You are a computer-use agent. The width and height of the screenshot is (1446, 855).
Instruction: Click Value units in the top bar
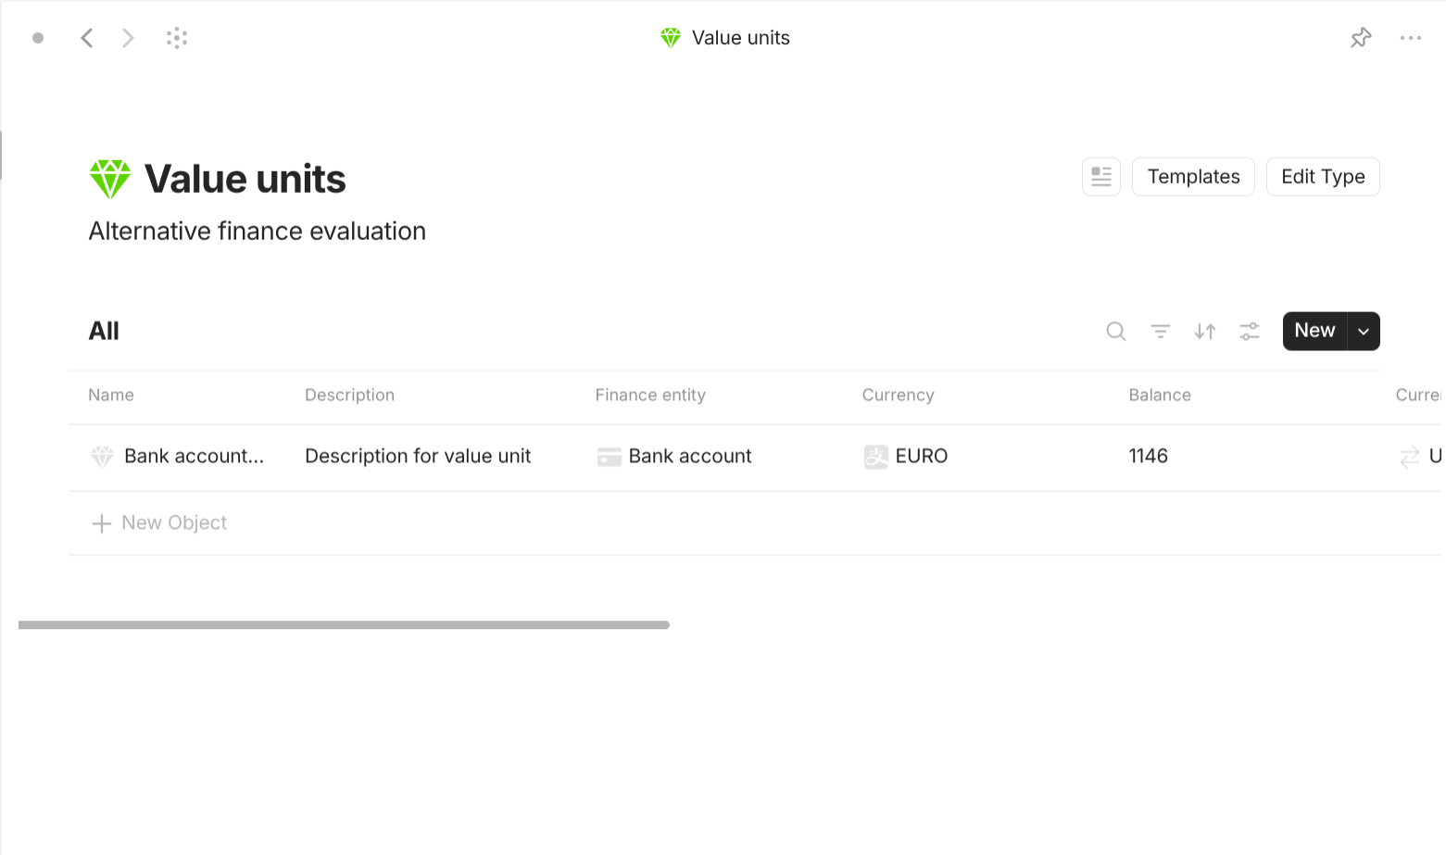coord(740,37)
